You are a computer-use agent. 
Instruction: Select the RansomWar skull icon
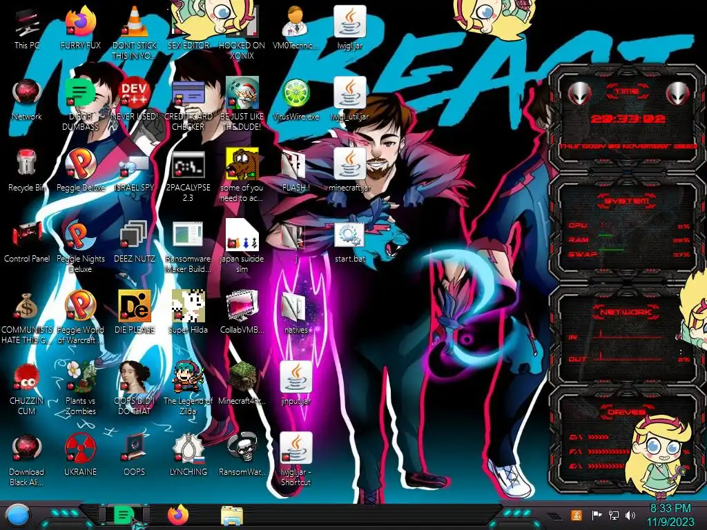coord(242,449)
